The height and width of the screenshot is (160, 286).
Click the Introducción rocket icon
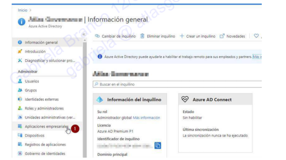pyautogui.click(x=20, y=51)
